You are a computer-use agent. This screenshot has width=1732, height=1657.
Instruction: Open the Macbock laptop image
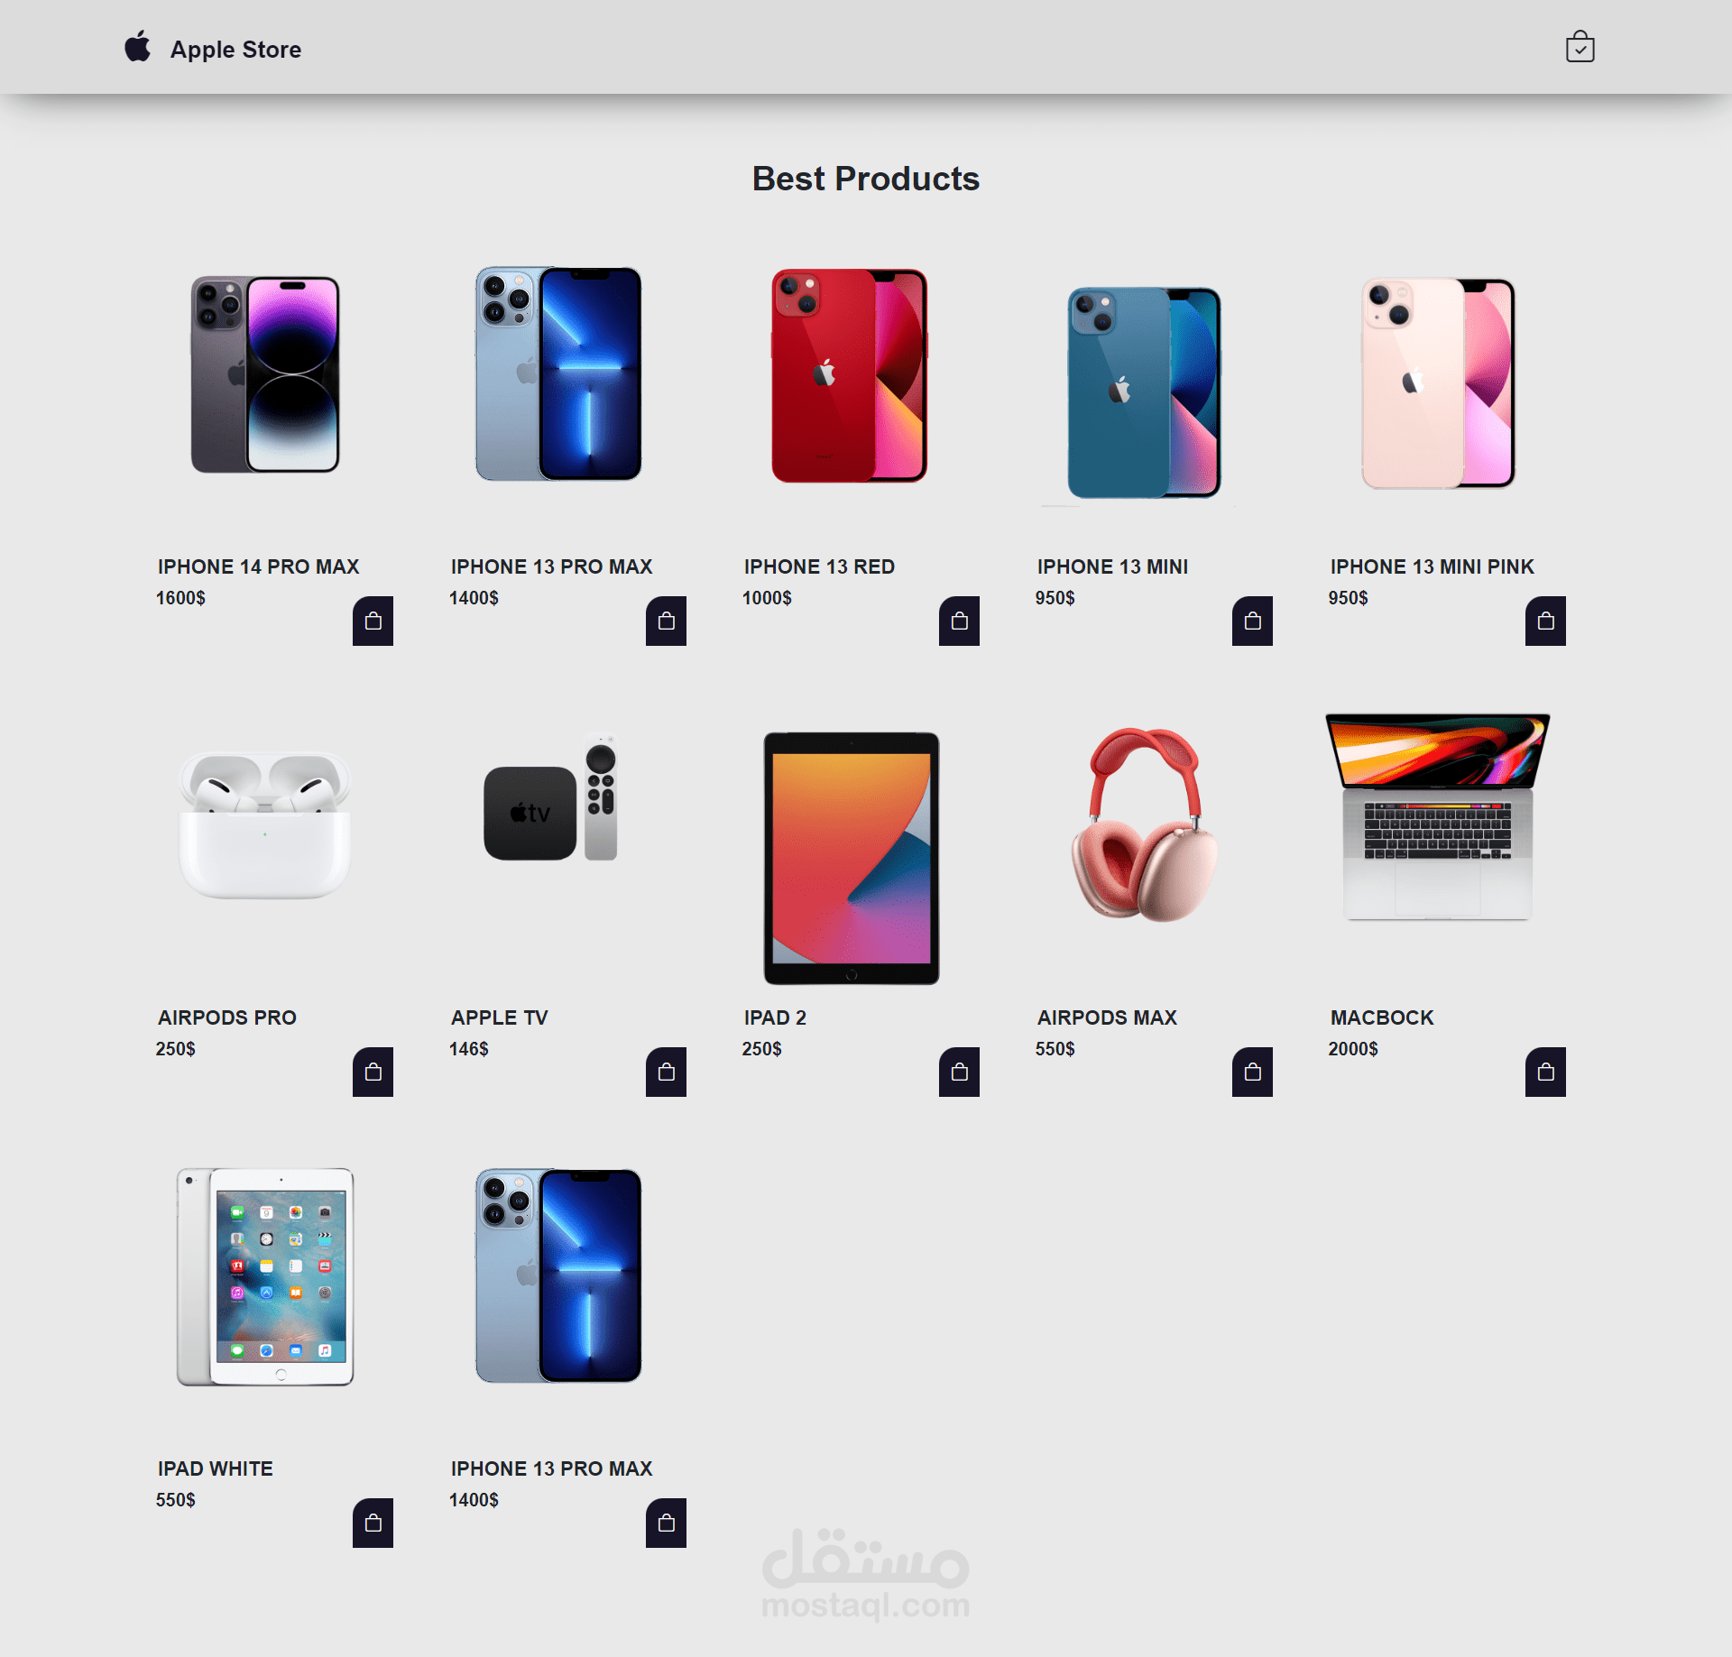click(x=1438, y=817)
